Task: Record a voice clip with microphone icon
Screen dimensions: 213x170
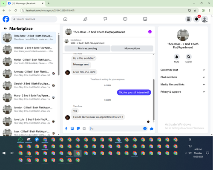Action: click(66, 128)
